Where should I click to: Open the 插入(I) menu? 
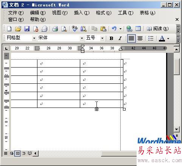(x=82, y=13)
